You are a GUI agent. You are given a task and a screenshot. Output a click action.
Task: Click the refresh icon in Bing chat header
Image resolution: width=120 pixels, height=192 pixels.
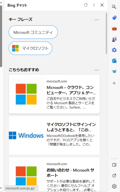point(86,5)
